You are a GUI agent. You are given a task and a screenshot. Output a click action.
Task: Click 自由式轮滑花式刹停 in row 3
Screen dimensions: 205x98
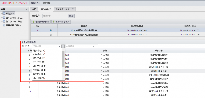point(159,63)
